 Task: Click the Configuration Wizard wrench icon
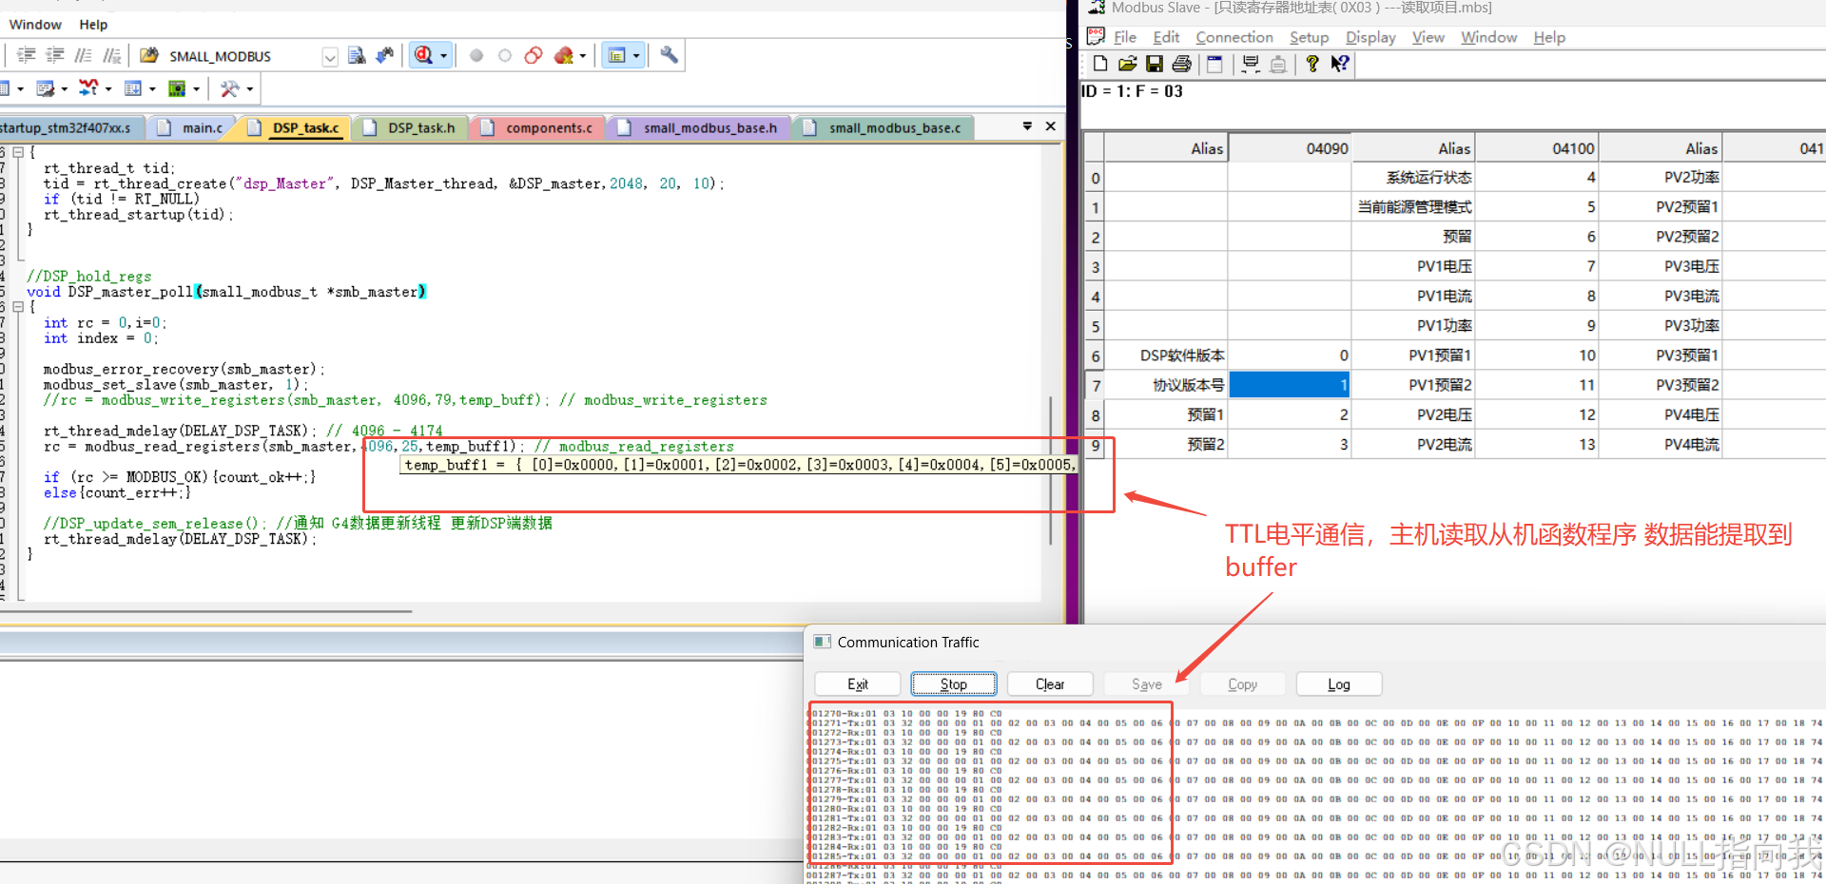pyautogui.click(x=668, y=55)
